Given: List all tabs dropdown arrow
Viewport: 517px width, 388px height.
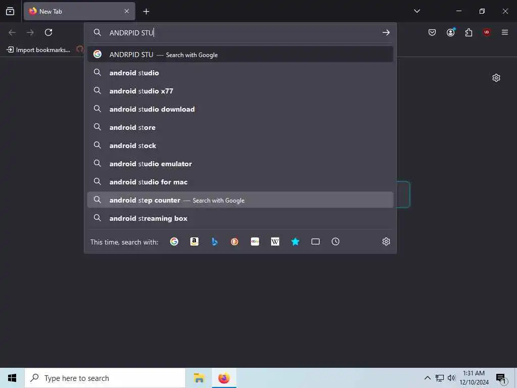Looking at the screenshot, I should (x=417, y=11).
